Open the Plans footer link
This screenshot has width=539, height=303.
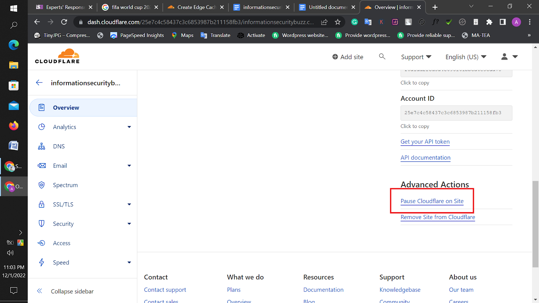click(x=234, y=290)
